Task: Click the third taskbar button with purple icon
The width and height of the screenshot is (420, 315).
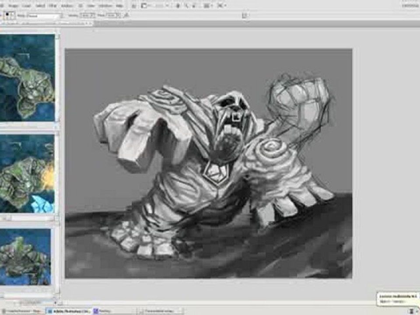Action: (x=114, y=311)
